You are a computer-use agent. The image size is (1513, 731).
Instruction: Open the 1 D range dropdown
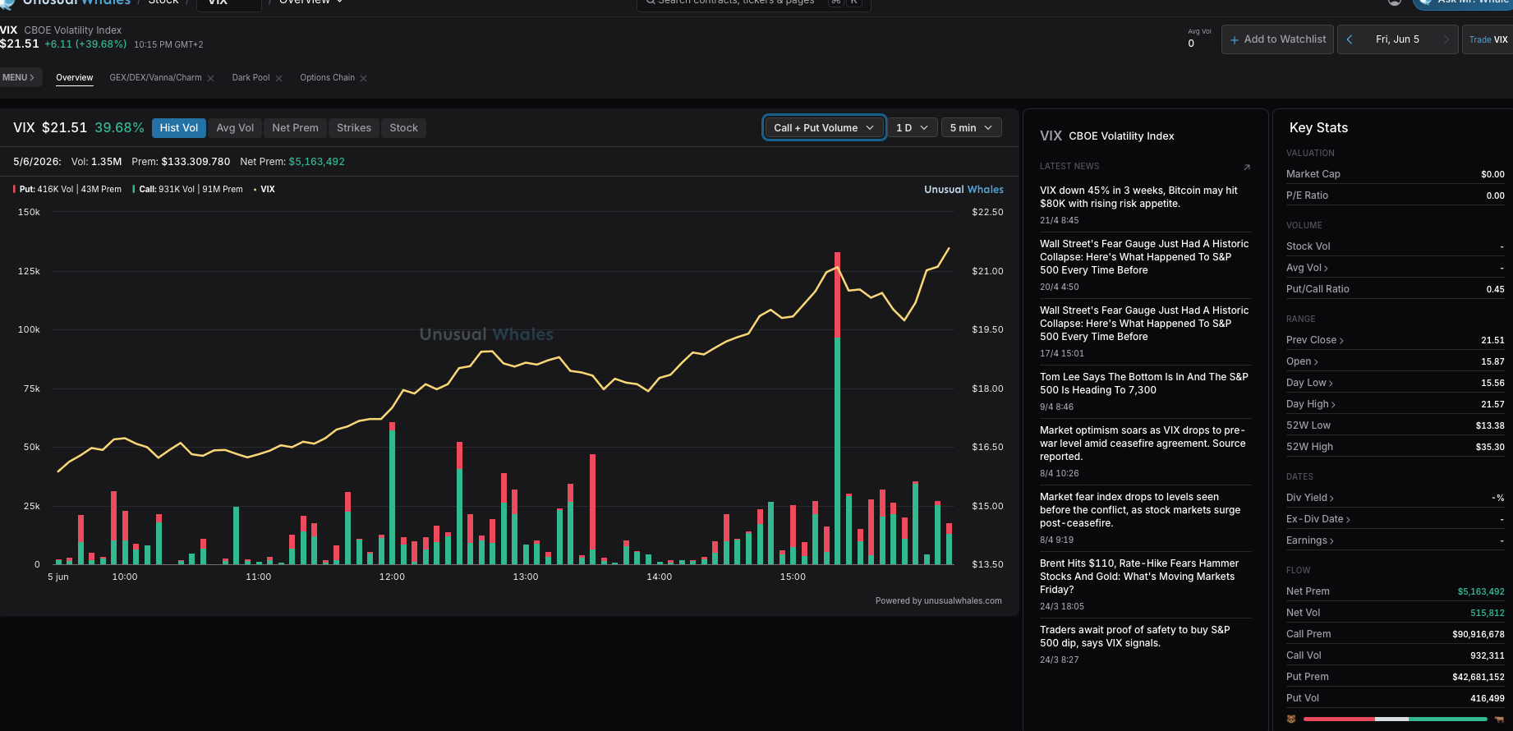click(913, 127)
